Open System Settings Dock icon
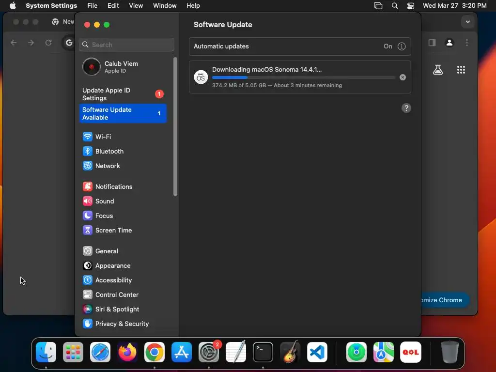Screen dimensions: 496x372 click(x=209, y=352)
